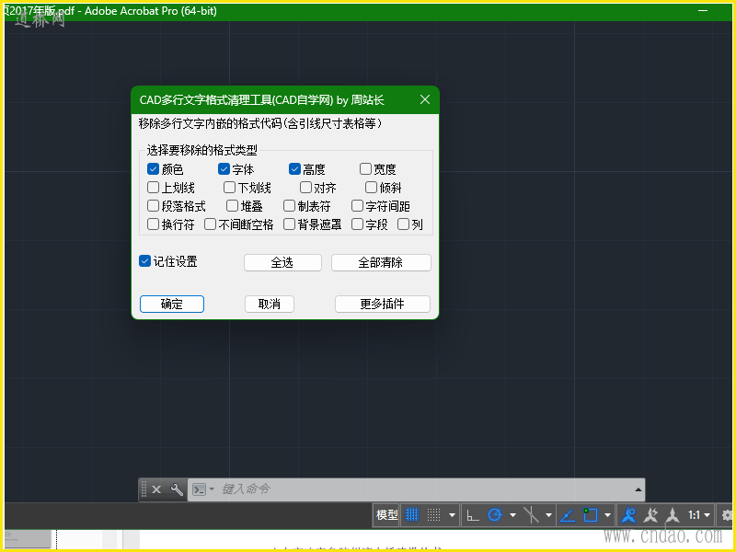Screen dimensions: 736x552
Task: Check the 换行符 option
Action: tap(153, 224)
